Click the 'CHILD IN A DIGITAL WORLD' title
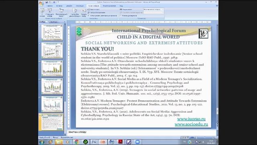This screenshot has width=257, height=145. [x=148, y=37]
